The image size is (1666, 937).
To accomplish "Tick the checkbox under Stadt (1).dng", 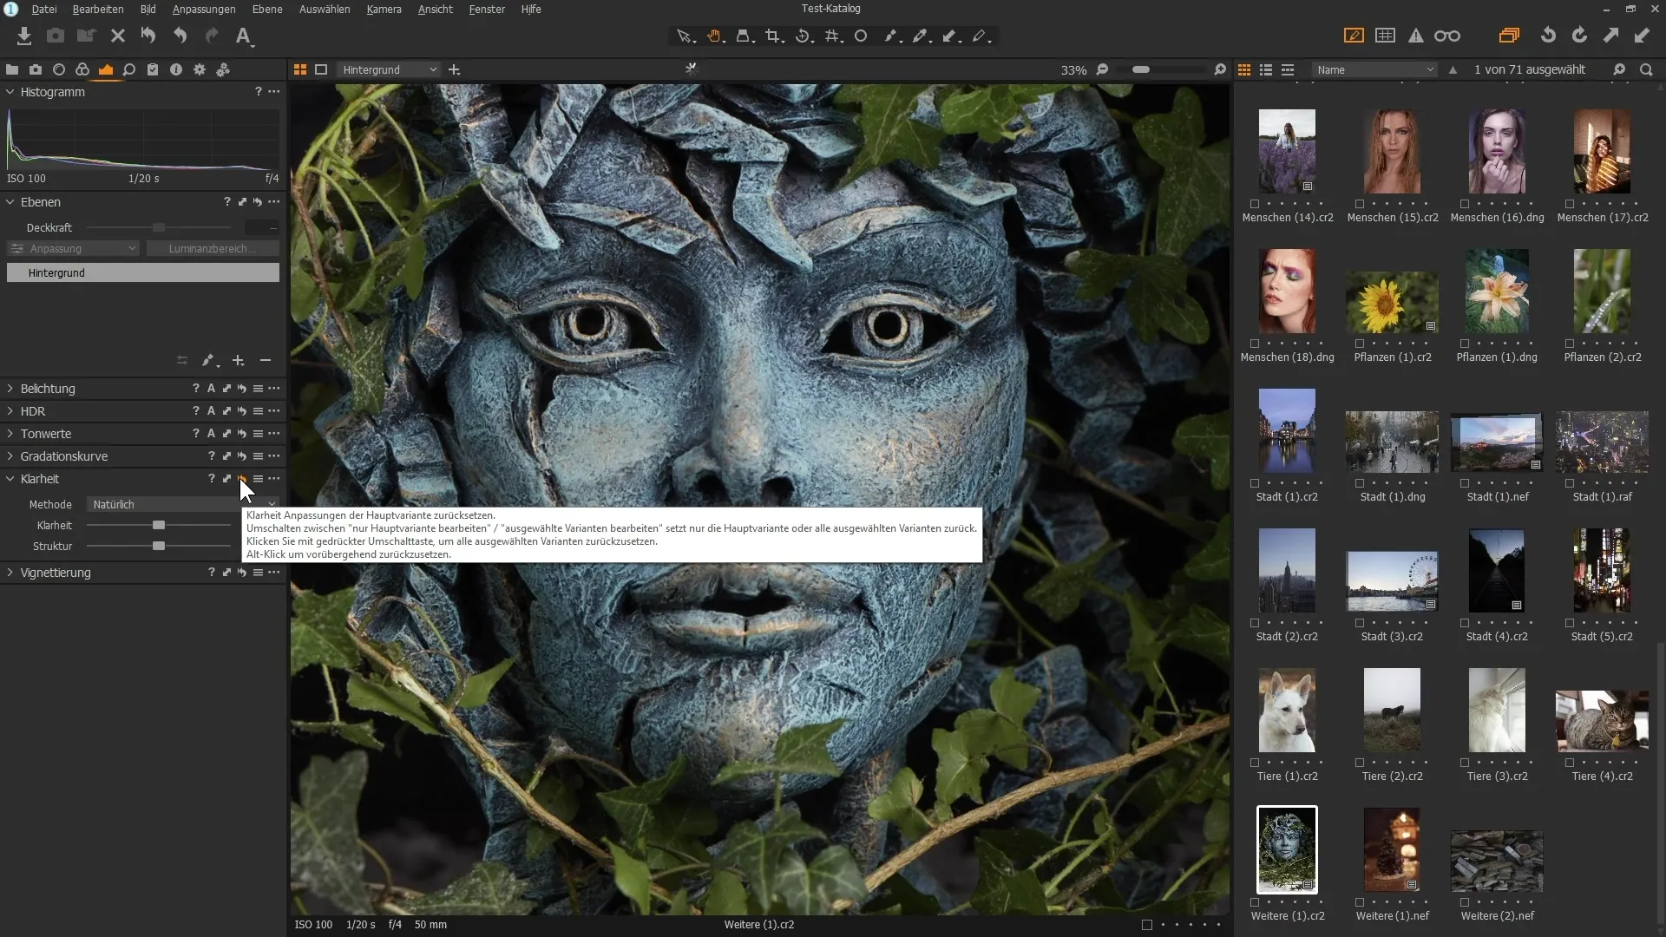I will tap(1360, 483).
